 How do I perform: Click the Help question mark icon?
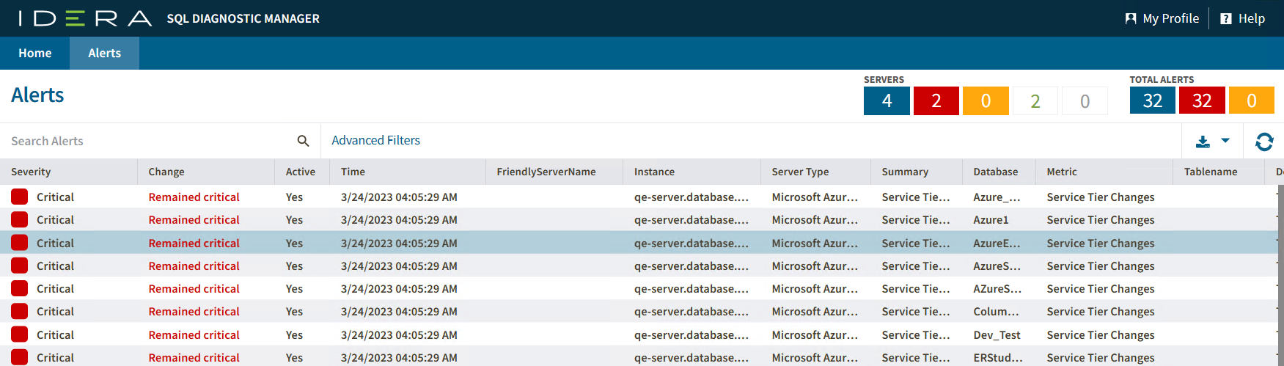pyautogui.click(x=1225, y=18)
